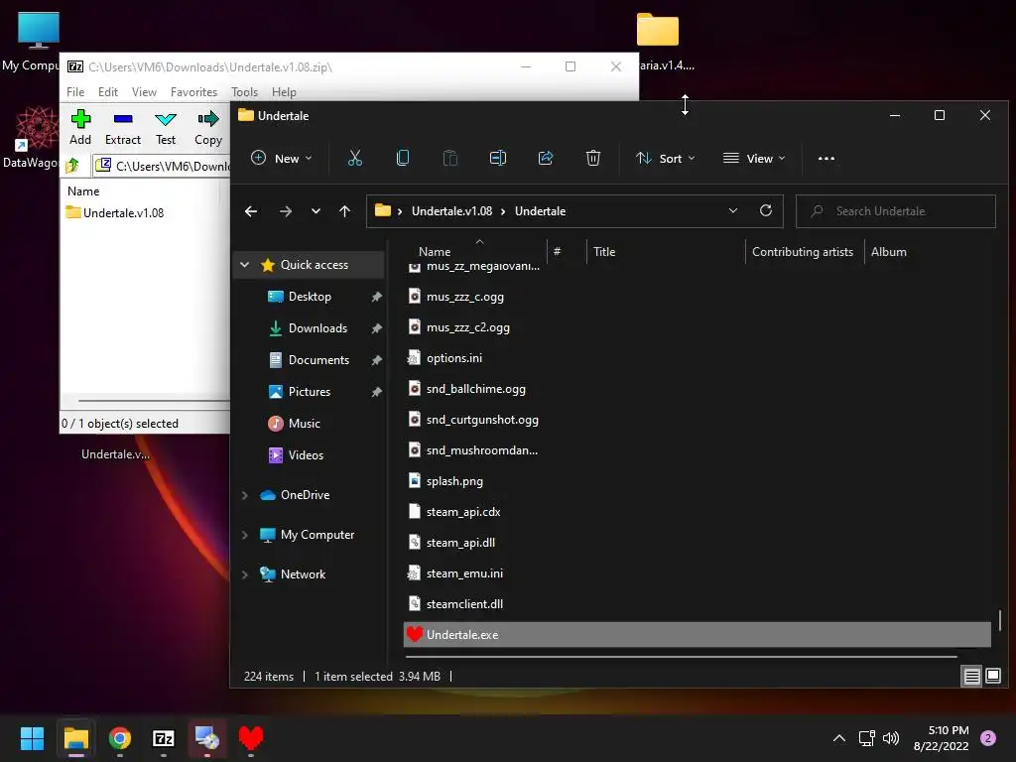Click the volume icon in system tray
The height and width of the screenshot is (762, 1016).
891,738
